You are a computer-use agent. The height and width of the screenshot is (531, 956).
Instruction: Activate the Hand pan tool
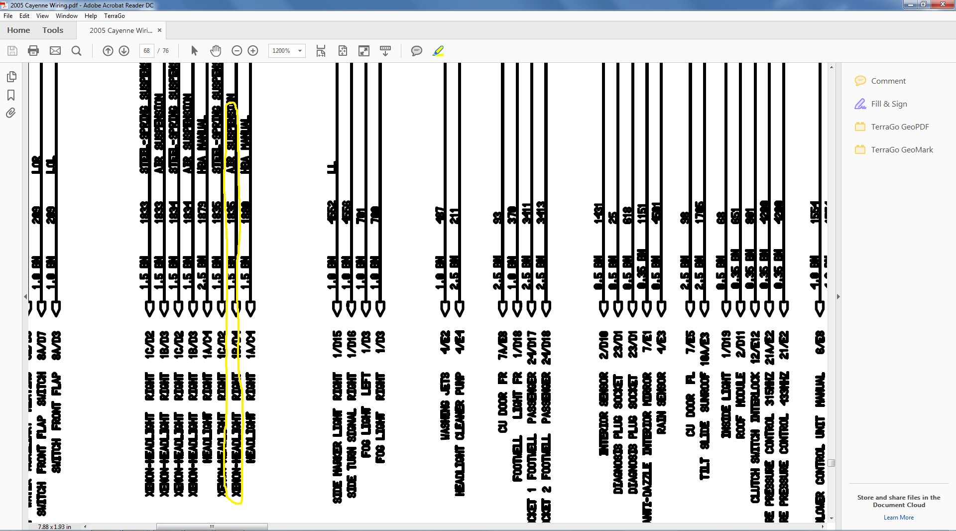click(x=216, y=51)
